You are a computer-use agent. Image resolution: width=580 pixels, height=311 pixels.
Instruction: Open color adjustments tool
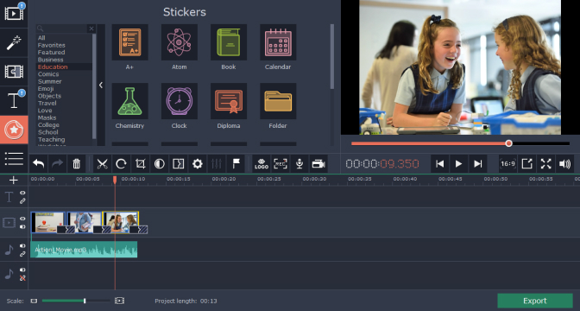click(160, 163)
